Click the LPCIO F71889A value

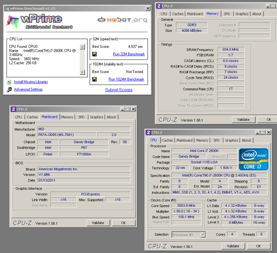(84, 154)
